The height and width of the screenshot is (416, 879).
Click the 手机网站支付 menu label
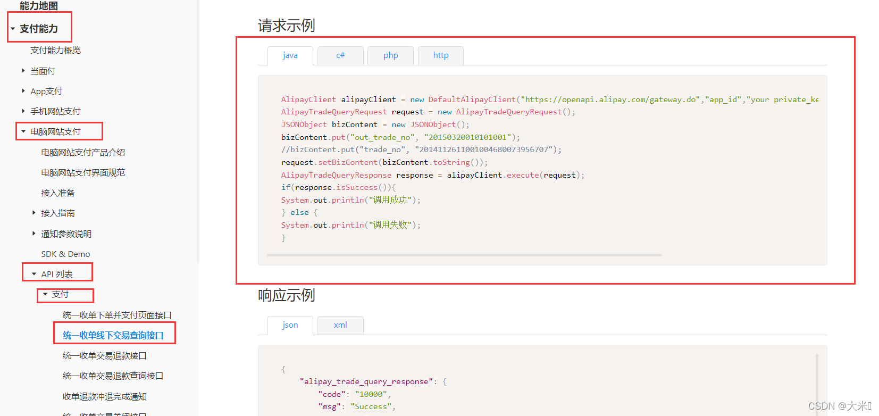tap(56, 111)
